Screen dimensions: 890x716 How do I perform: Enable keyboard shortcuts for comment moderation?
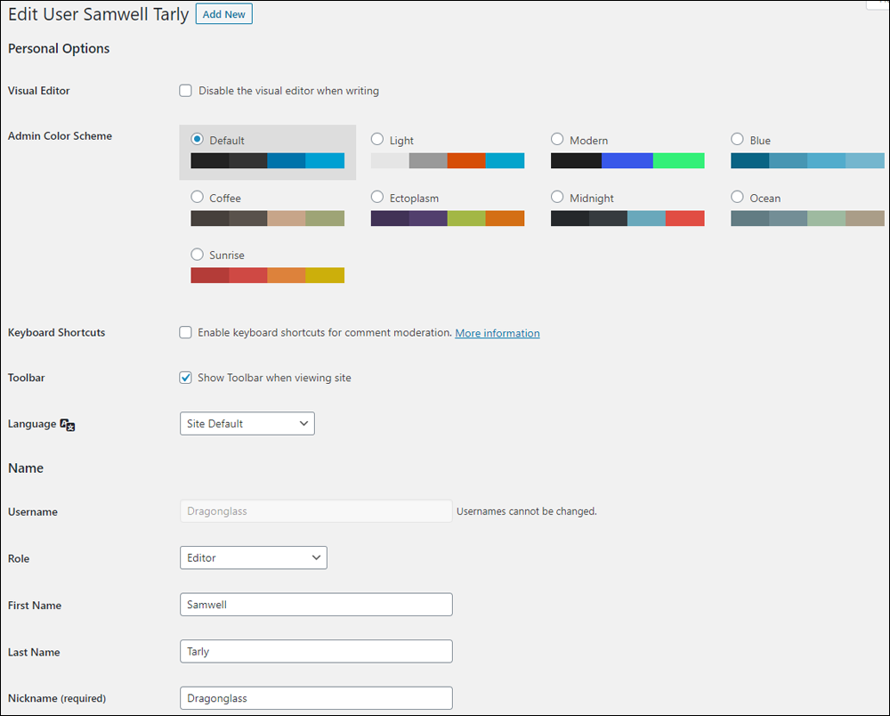coord(186,332)
